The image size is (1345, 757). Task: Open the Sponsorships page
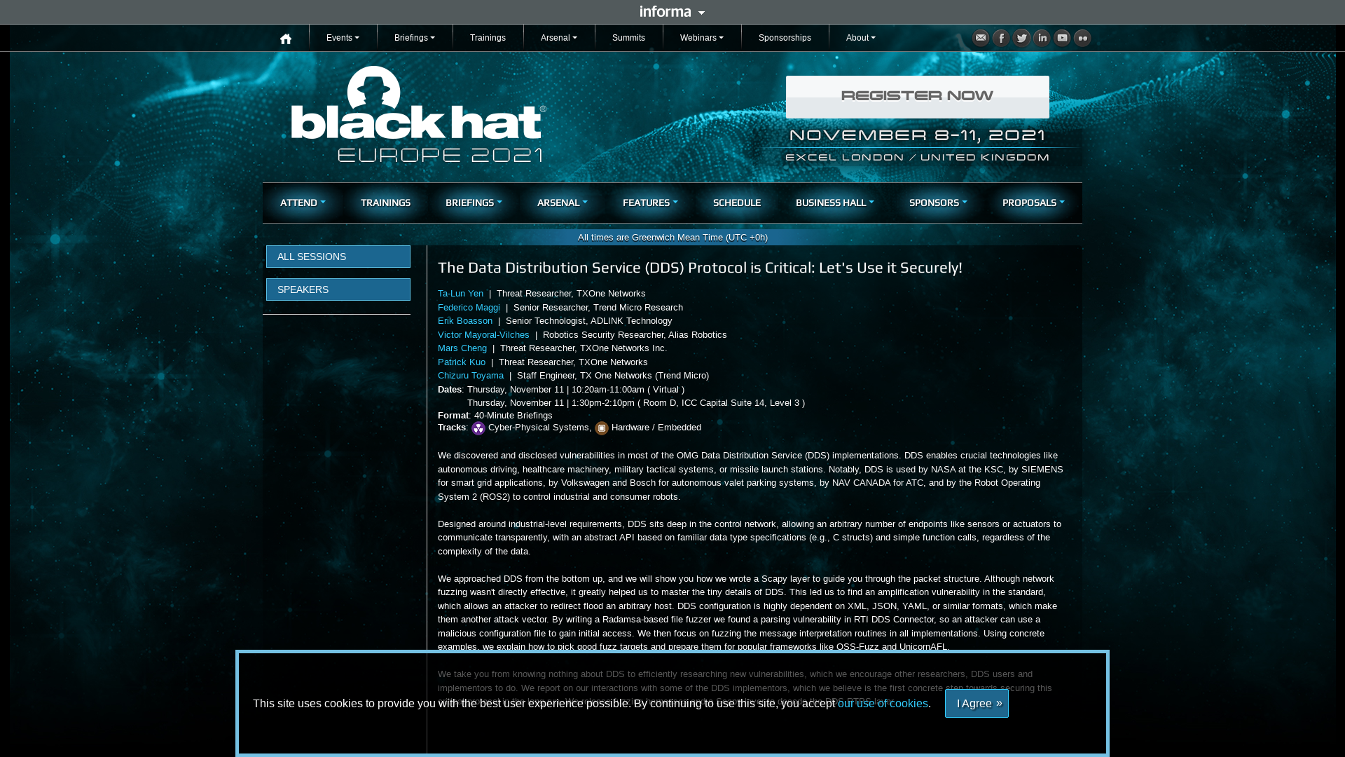point(785,38)
